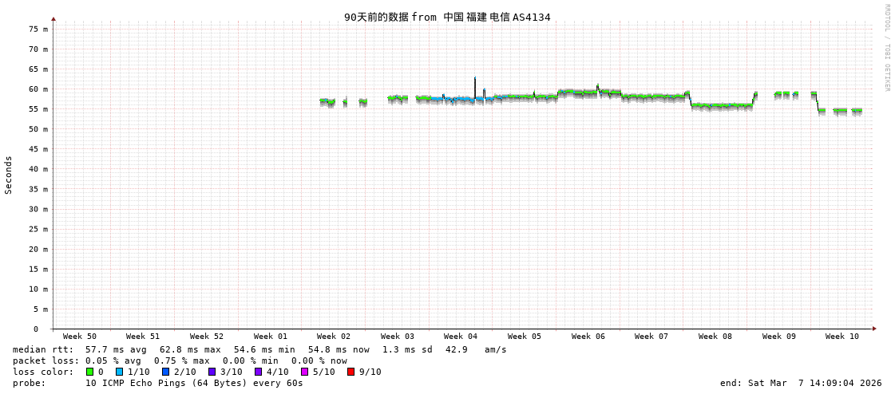The height and width of the screenshot is (394, 895).
Task: Click the y-axis arrowhead at the top
Action: (53, 18)
